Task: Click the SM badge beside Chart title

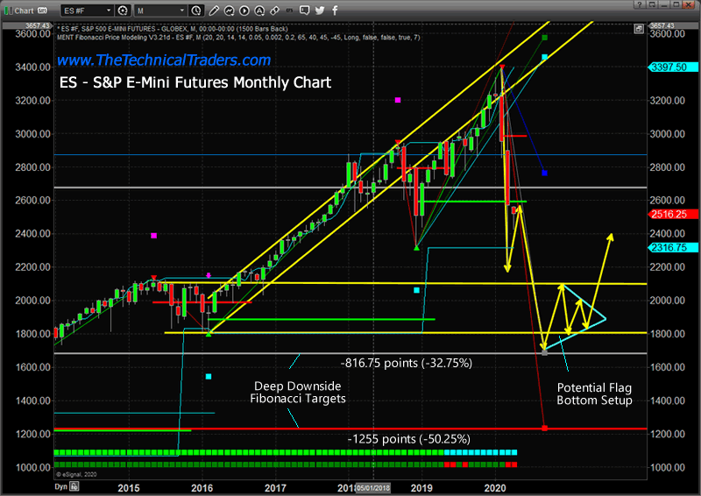Action: coord(42,11)
